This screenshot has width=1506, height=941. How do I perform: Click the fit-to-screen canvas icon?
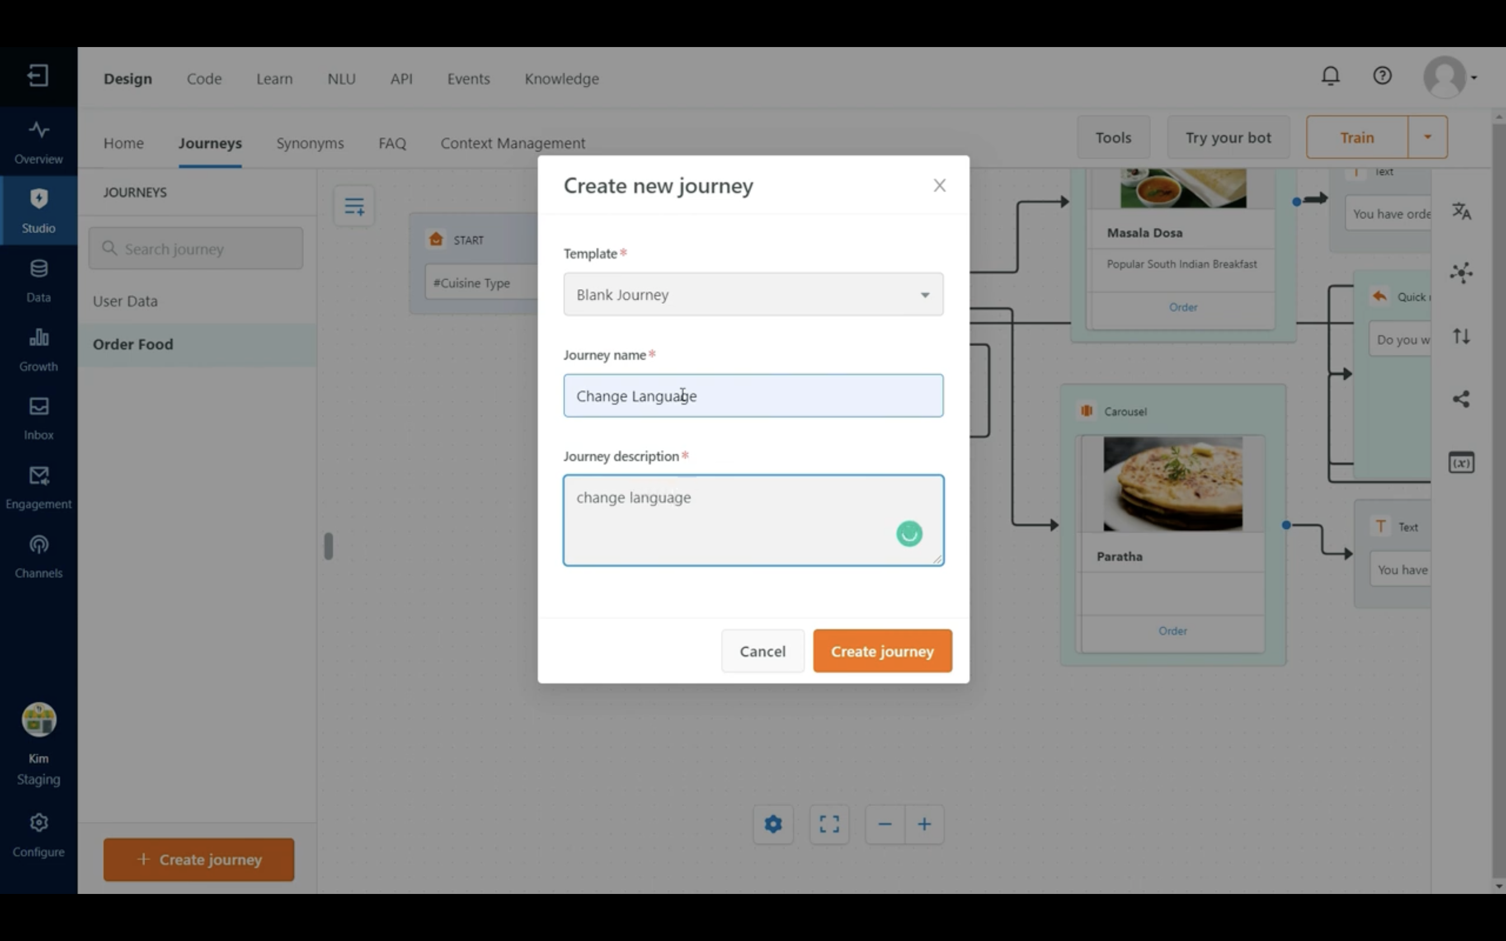(829, 824)
